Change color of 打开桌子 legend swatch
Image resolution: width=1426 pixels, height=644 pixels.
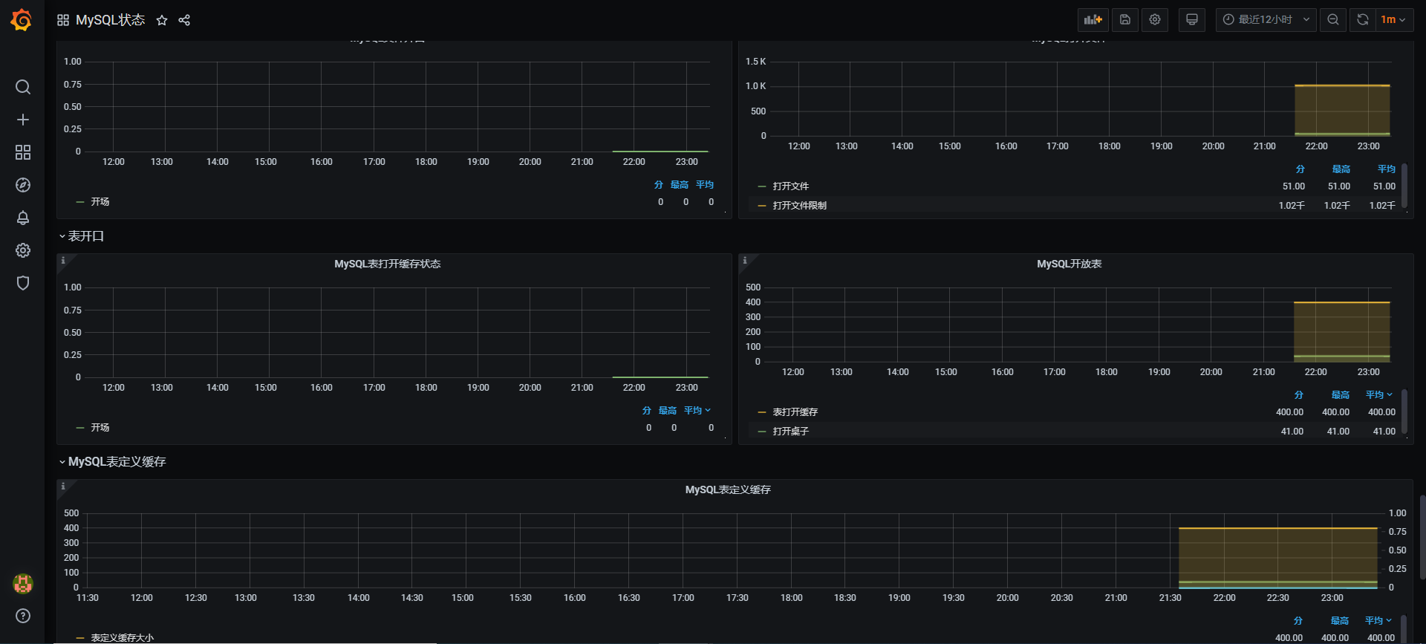[x=761, y=432]
